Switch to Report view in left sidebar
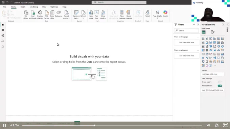This screenshot has width=230, height=129. tap(3, 25)
